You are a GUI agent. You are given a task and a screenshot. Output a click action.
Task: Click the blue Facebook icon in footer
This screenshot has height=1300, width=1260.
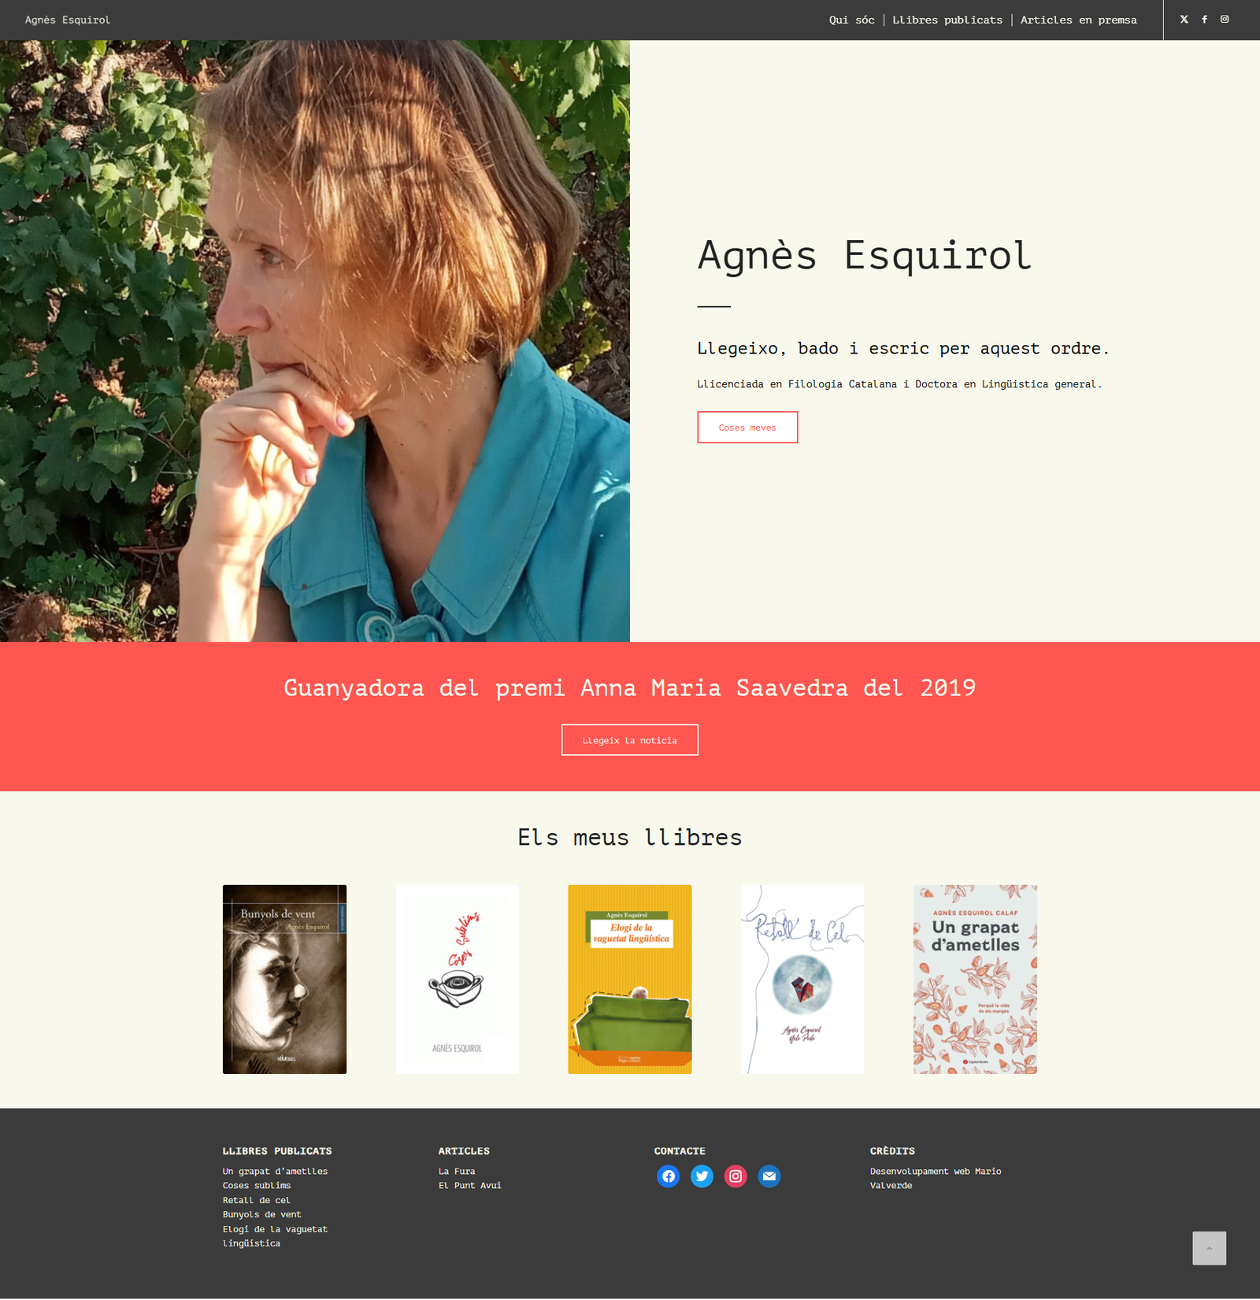coord(668,1176)
